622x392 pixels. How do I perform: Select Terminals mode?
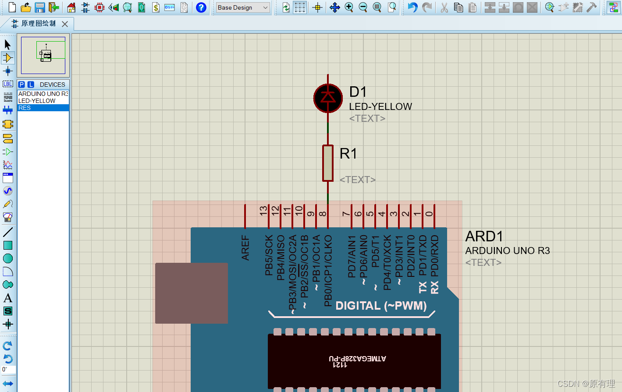pos(8,138)
